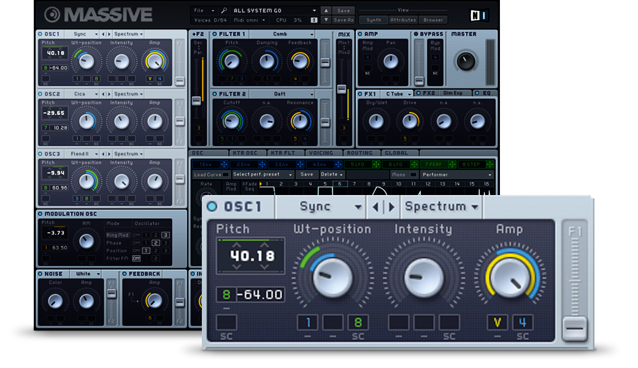Open the Filter 2 Daft type dropdown
The width and height of the screenshot is (638, 368).
click(282, 94)
